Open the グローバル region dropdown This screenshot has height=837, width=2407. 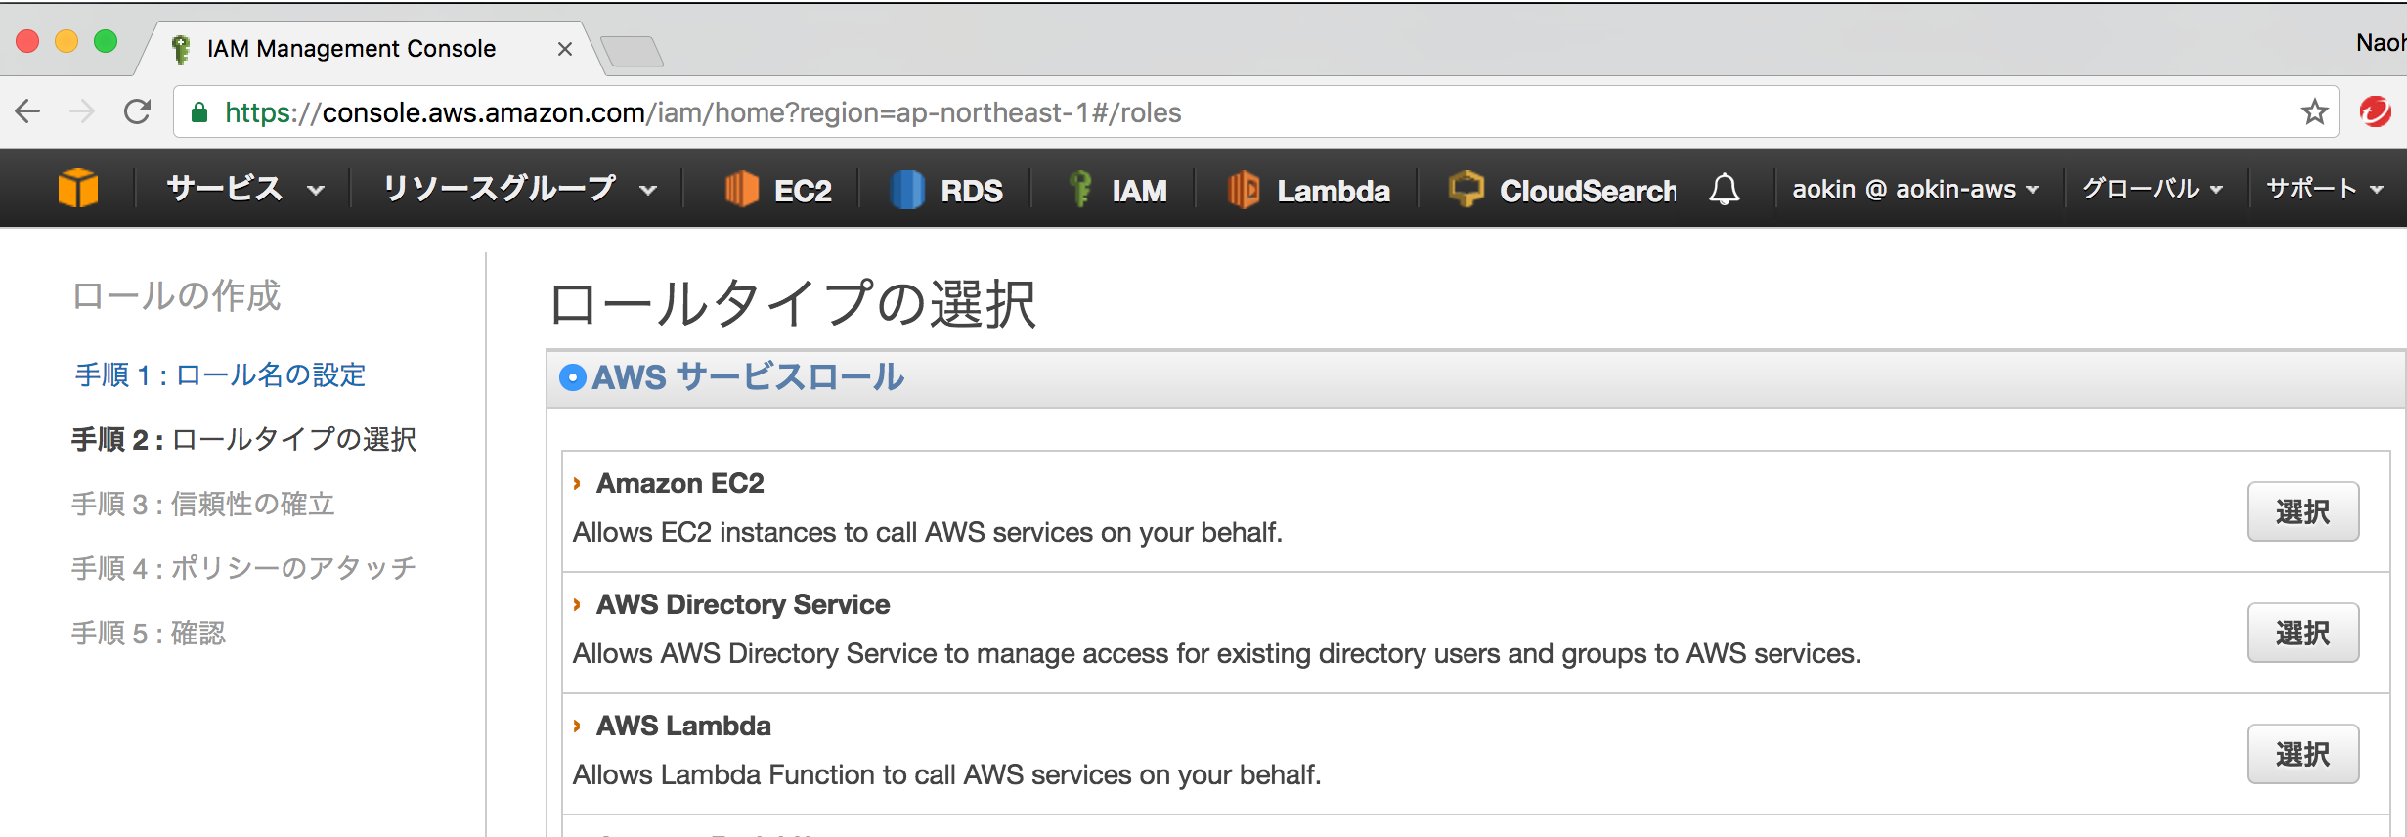click(2153, 189)
